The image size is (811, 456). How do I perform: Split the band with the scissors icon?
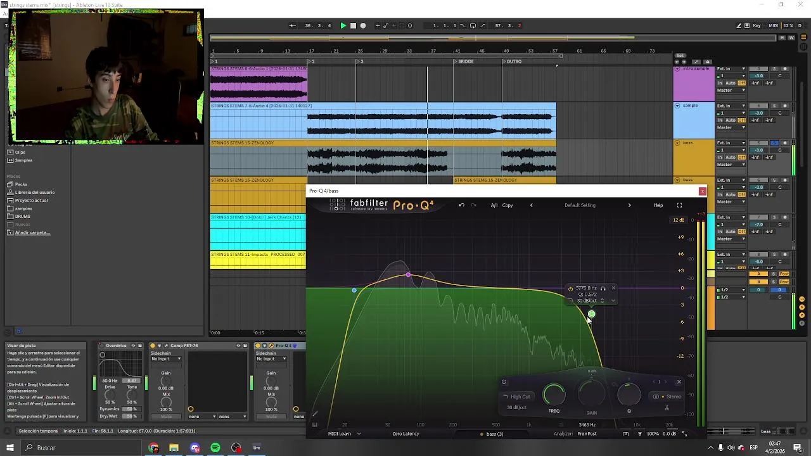tap(667, 408)
